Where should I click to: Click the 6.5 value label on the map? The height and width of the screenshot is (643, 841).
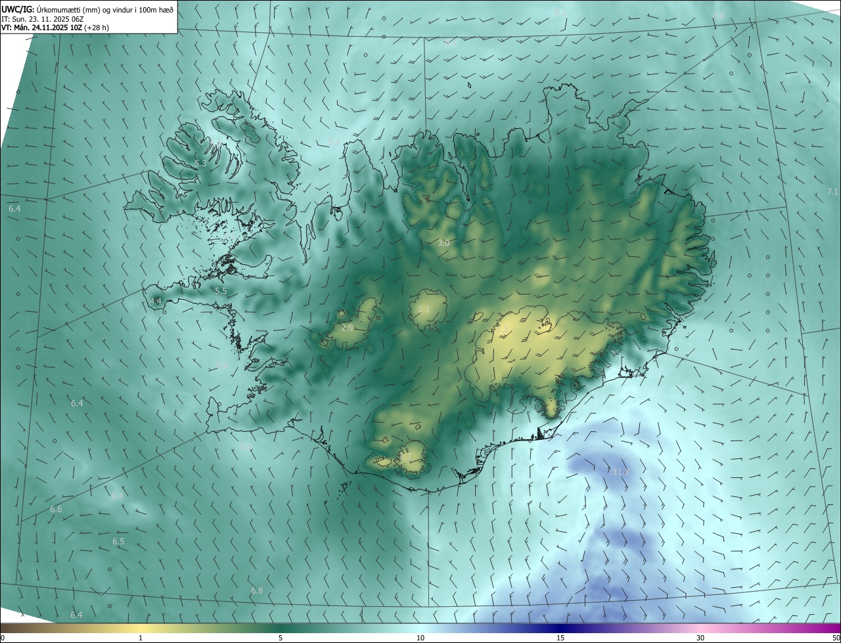click(118, 542)
